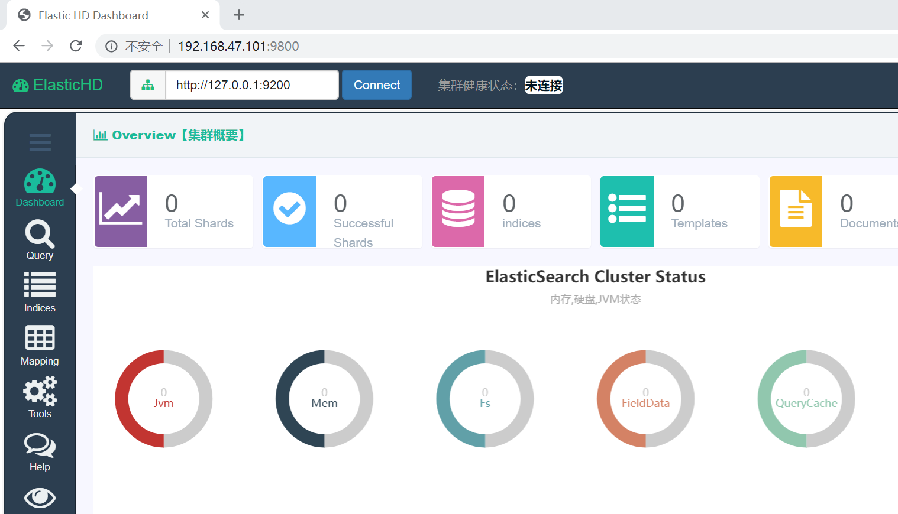Click the Overview【集群概要】heading
The height and width of the screenshot is (514, 898).
point(179,135)
